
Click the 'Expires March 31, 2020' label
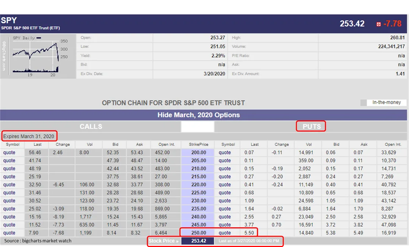29,136
